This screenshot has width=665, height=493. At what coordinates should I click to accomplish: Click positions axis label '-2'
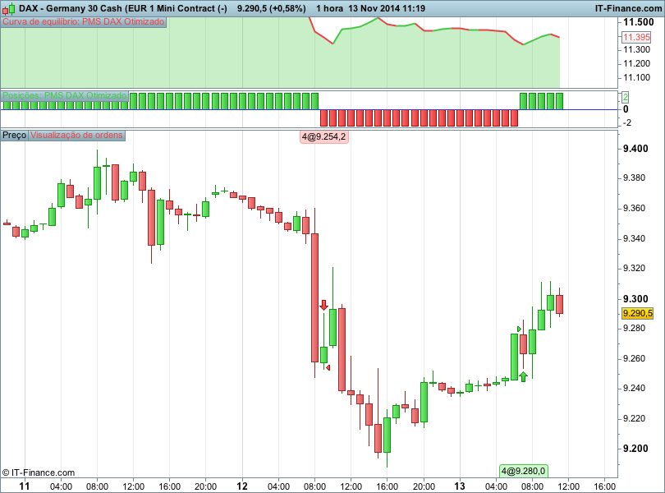pos(627,122)
